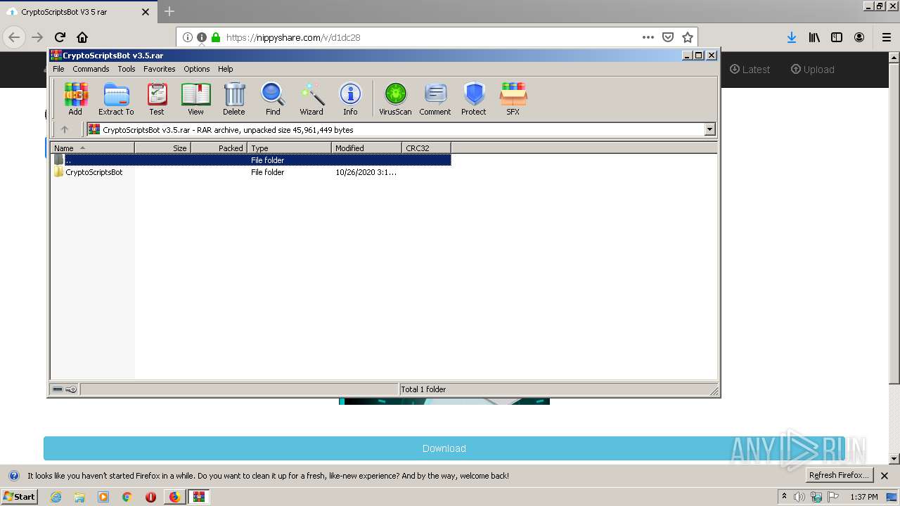
Task: Run Test on the archive
Action: tap(157, 98)
